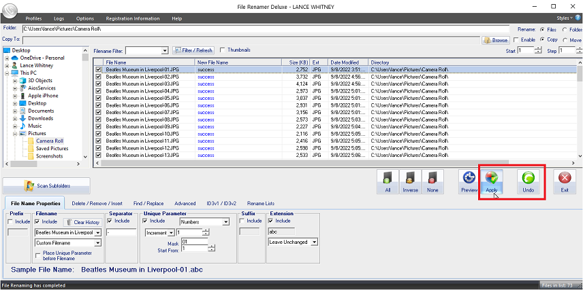The width and height of the screenshot is (583, 290).
Task: Open the Leave Unchanged extension dropdown
Action: (314, 242)
